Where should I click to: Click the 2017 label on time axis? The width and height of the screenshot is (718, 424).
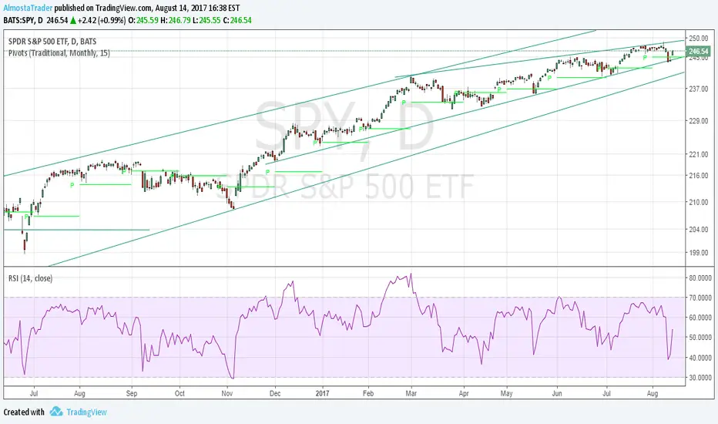[x=322, y=393]
